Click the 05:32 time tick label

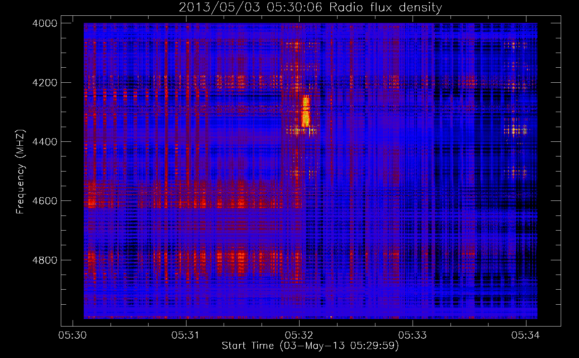(299, 335)
